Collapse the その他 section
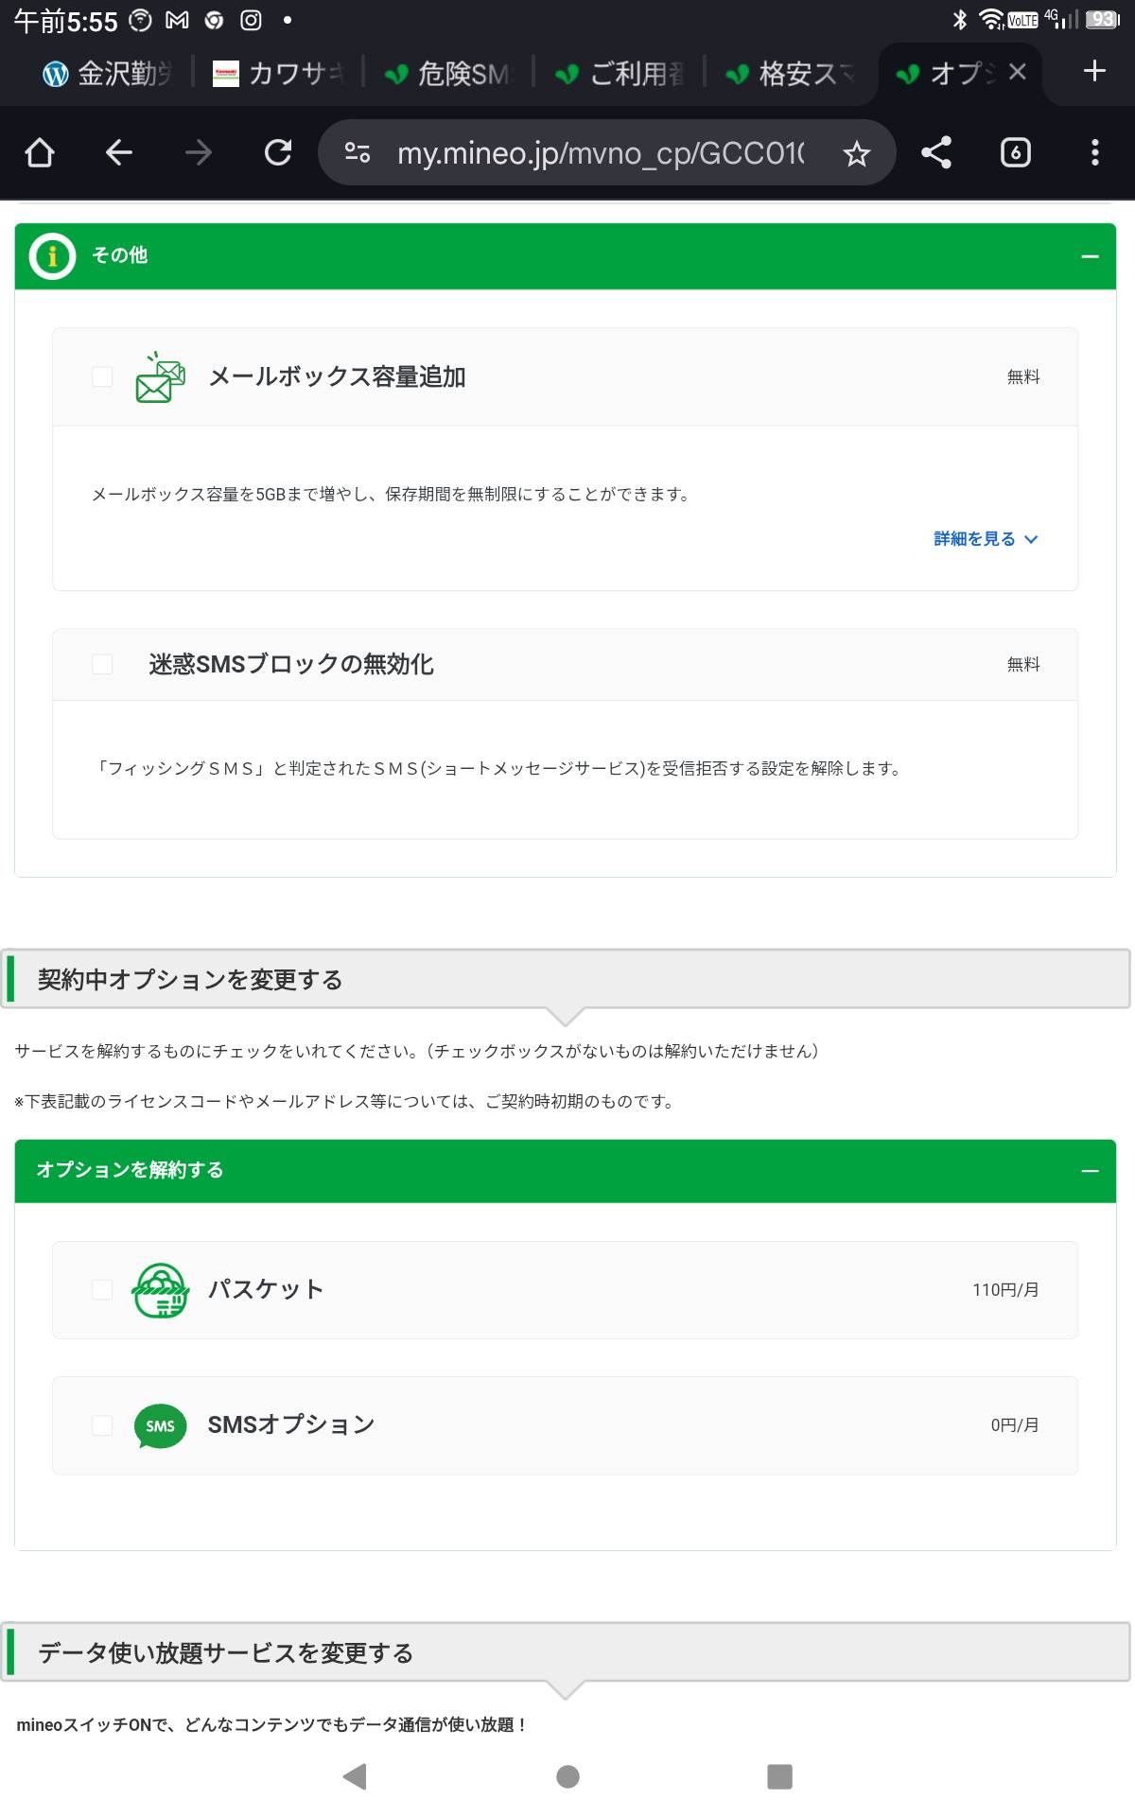1135x1816 pixels. (x=1090, y=256)
